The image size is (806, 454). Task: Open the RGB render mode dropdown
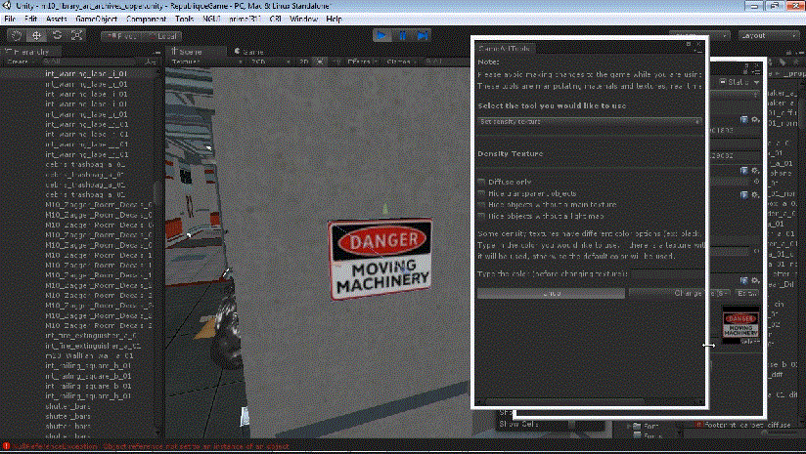pos(270,62)
